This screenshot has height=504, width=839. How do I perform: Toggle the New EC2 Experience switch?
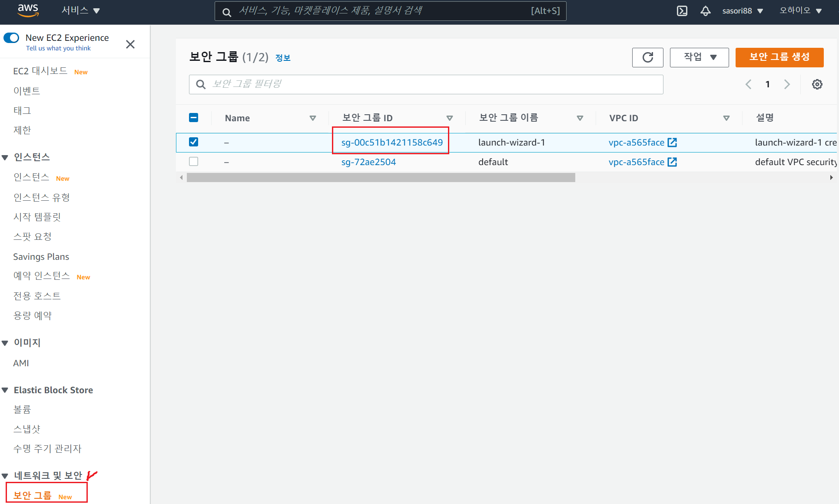pyautogui.click(x=12, y=38)
